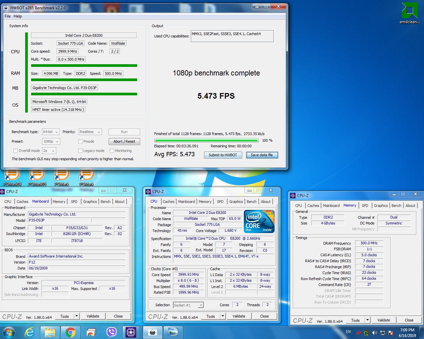The width and height of the screenshot is (424, 339).
Task: Open SPD tab in the CPU window
Action: (x=220, y=202)
